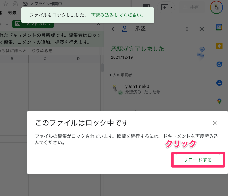Open more options in approval panel
The width and height of the screenshot is (228, 196).
[x=187, y=29]
